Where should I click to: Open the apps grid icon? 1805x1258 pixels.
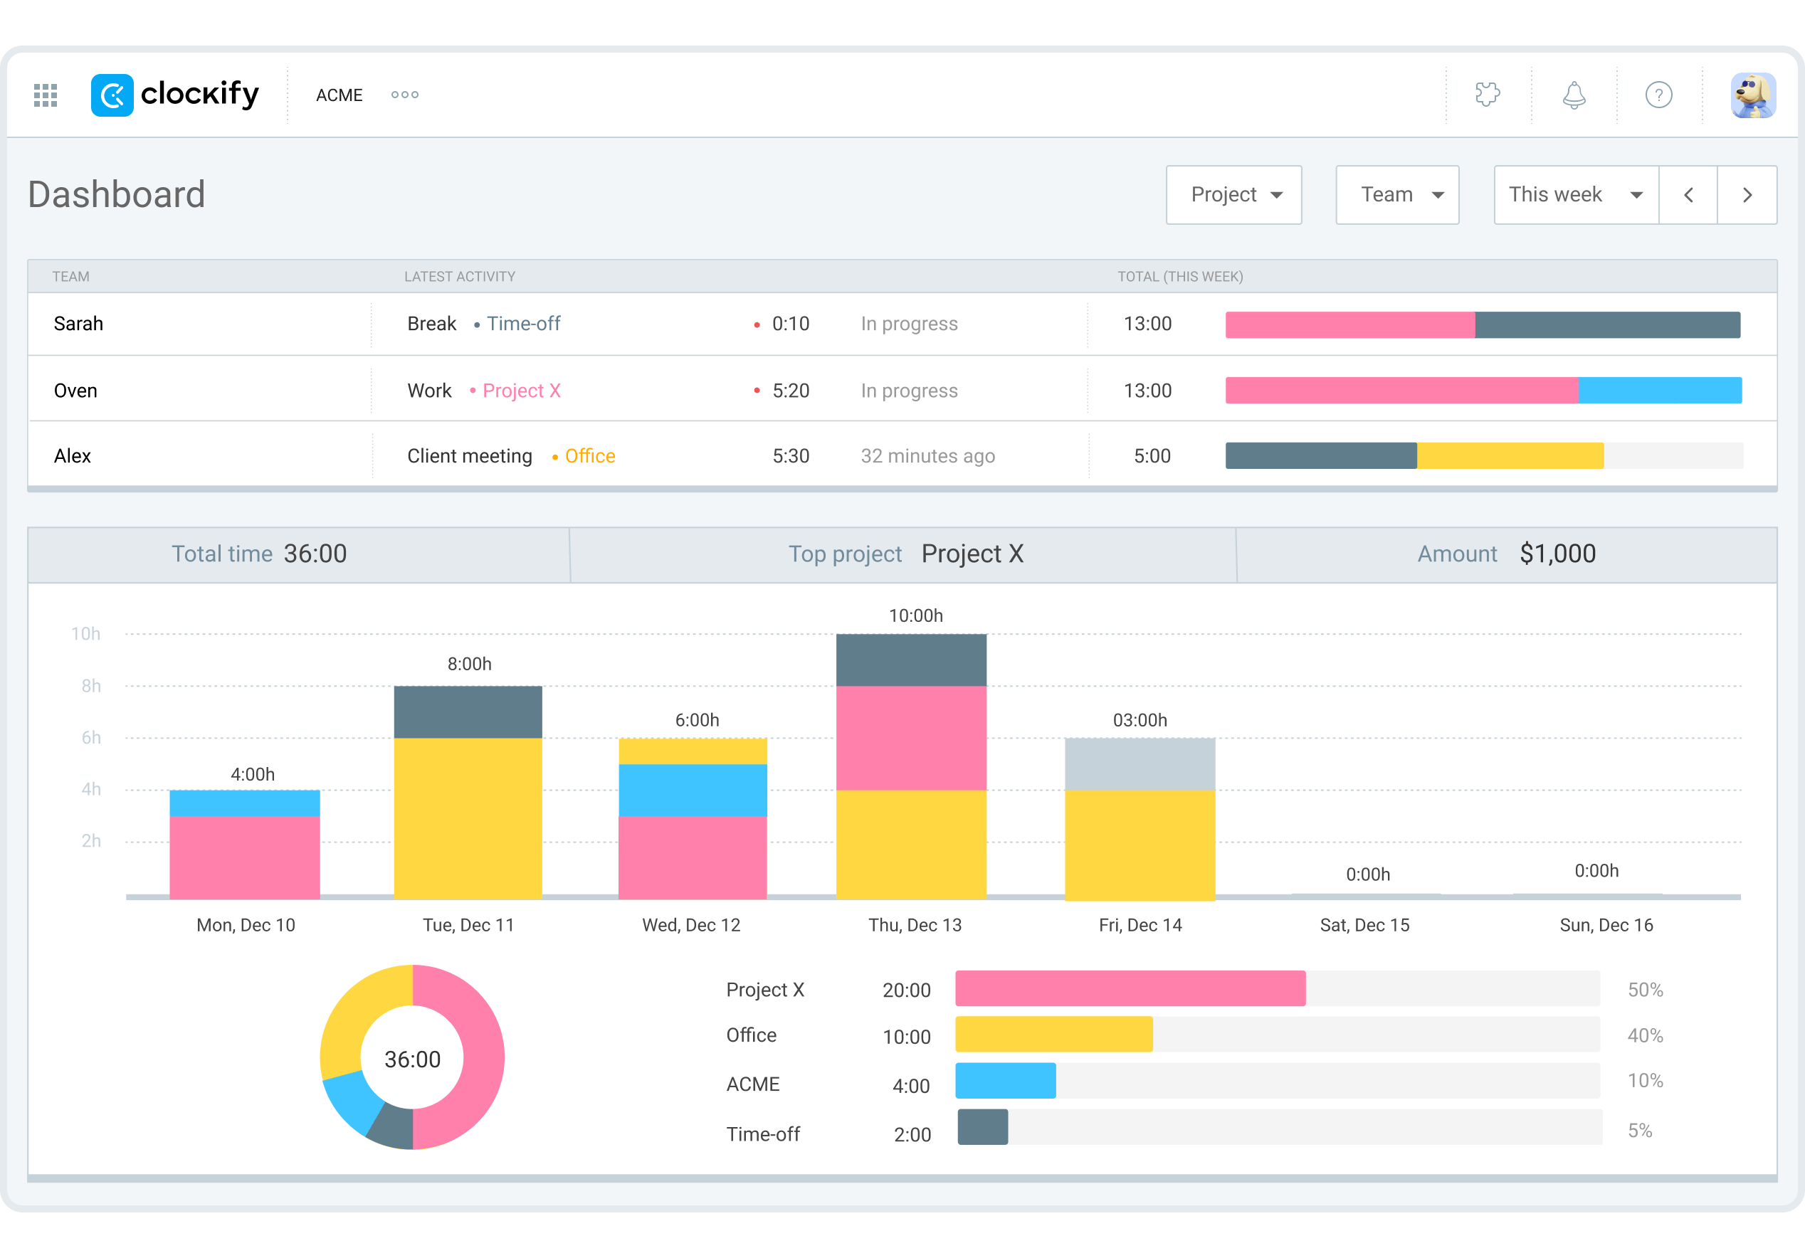click(x=45, y=95)
